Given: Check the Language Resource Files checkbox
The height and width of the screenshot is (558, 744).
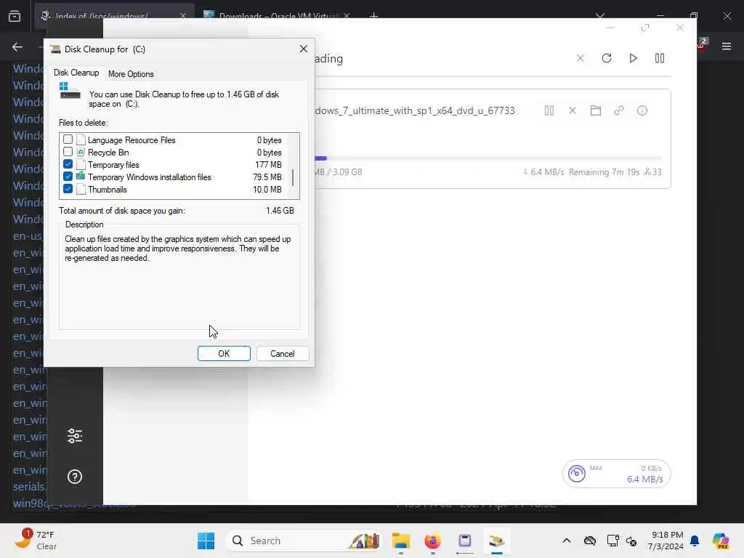Looking at the screenshot, I should click(x=68, y=139).
